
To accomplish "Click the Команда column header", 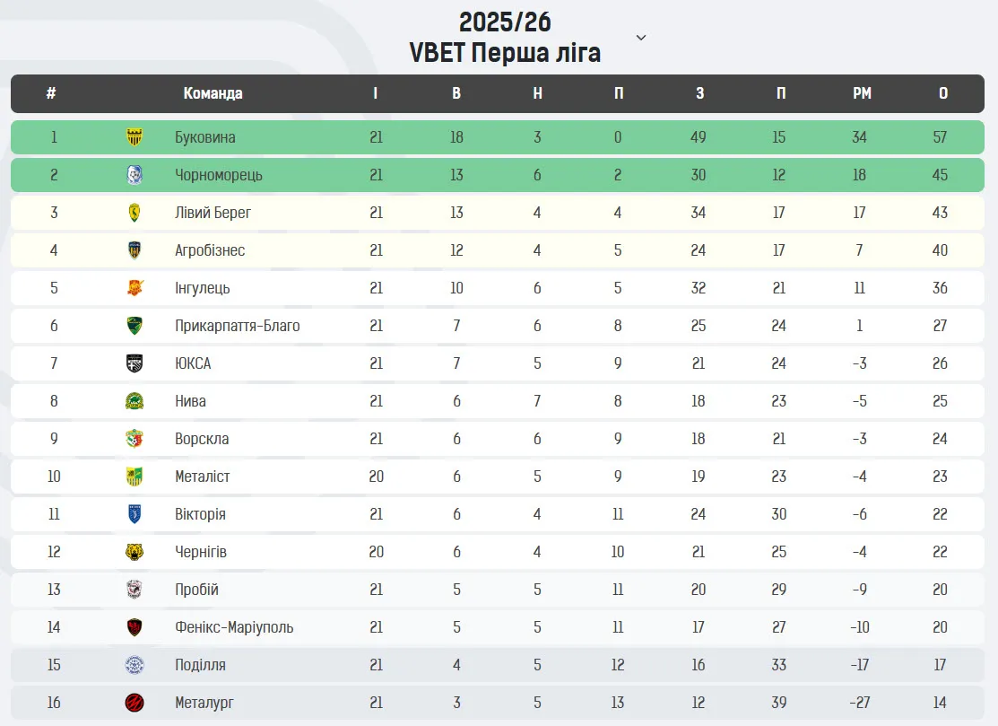I will (x=213, y=93).
